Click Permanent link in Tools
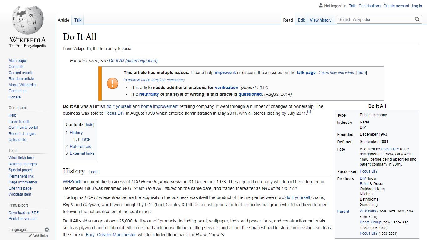The width and height of the screenshot is (427, 240). (x=21, y=176)
